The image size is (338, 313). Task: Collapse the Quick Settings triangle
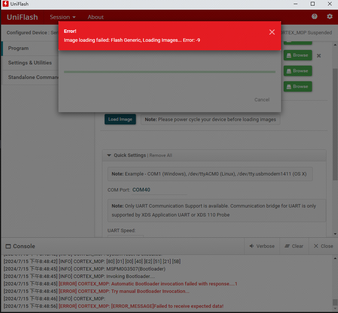[x=109, y=155]
